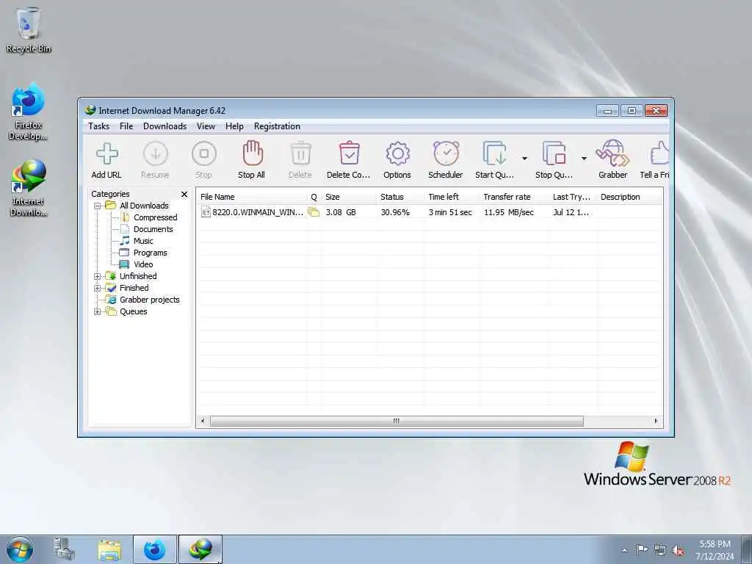
Task: Select the Music category
Action: coord(143,241)
